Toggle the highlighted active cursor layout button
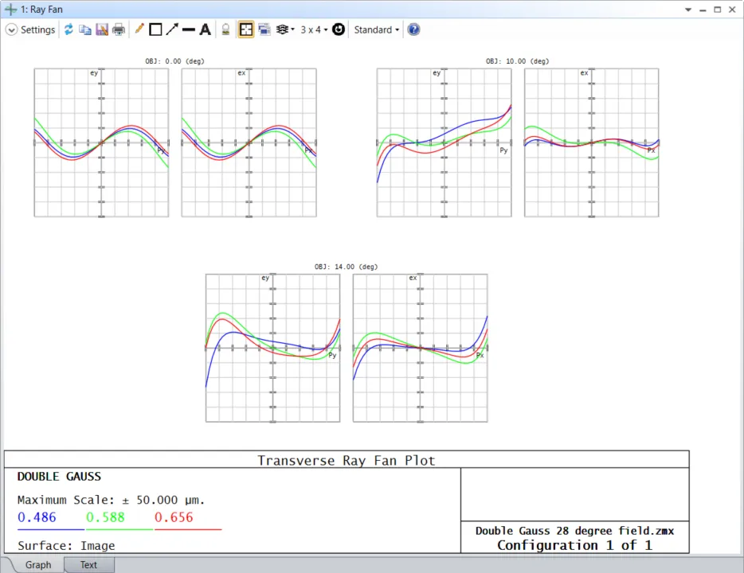744x573 pixels. [x=246, y=29]
